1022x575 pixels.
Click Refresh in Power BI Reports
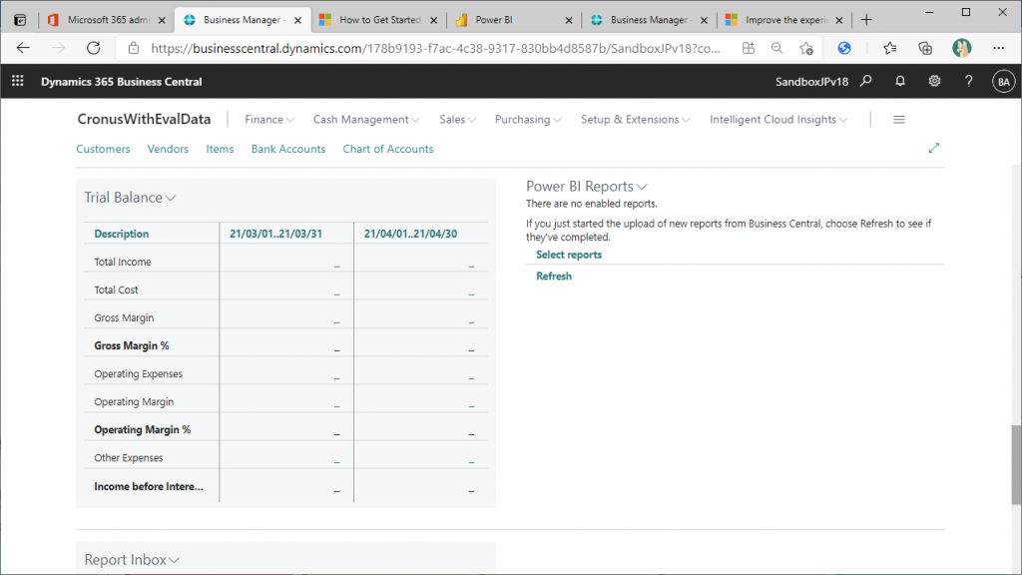click(x=553, y=276)
